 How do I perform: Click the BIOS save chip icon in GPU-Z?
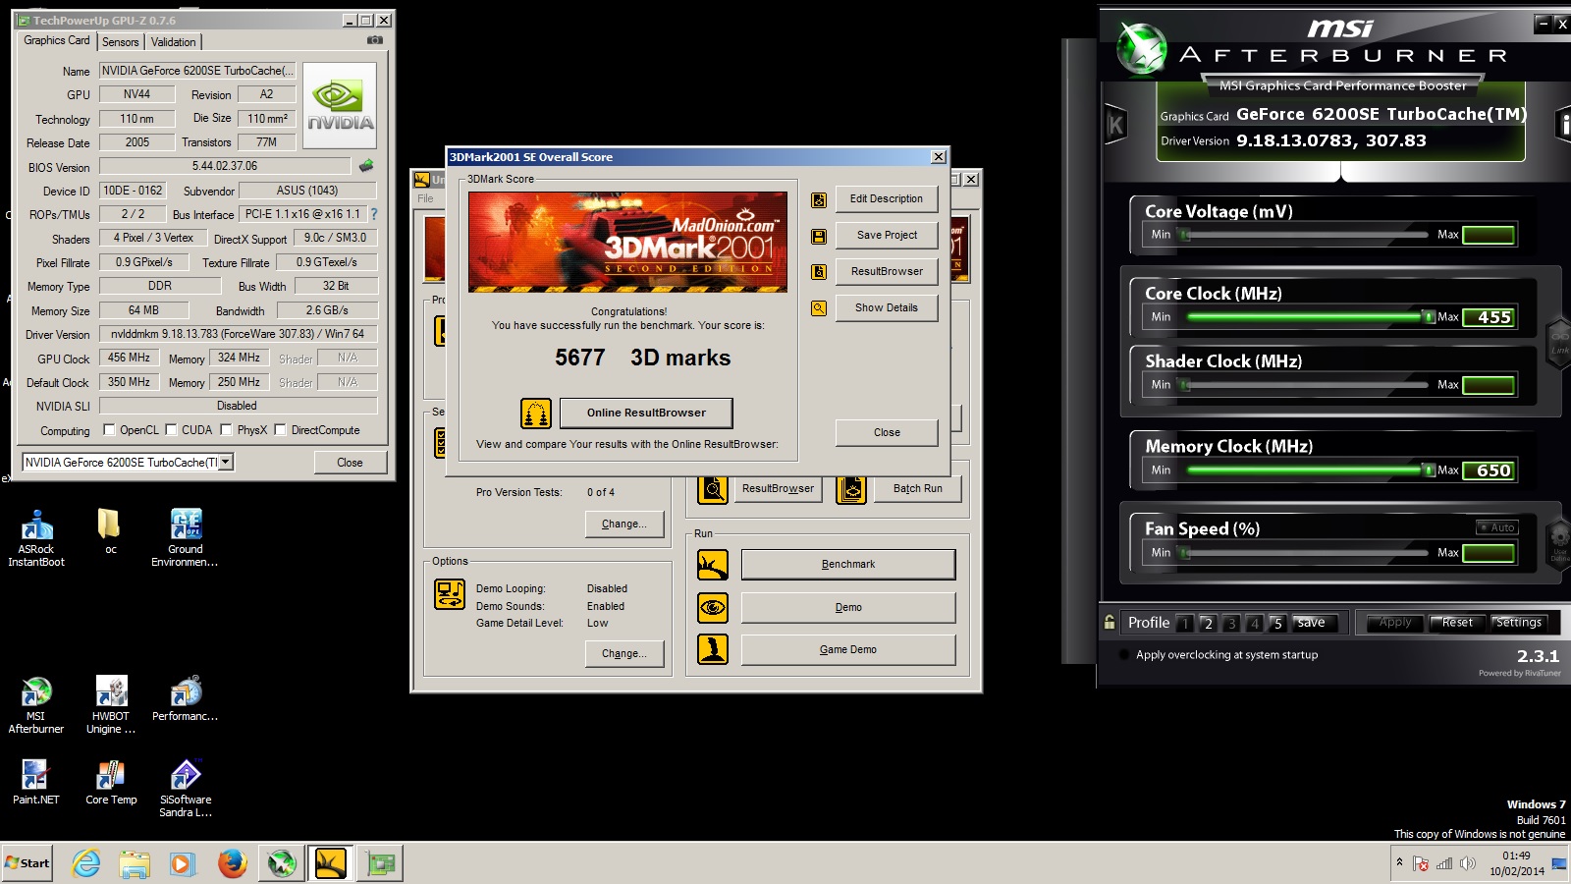click(366, 166)
